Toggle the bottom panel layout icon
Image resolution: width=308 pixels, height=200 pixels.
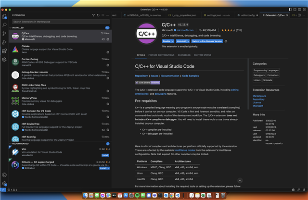click(295, 10)
